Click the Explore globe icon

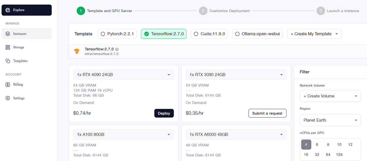[x=8, y=10]
